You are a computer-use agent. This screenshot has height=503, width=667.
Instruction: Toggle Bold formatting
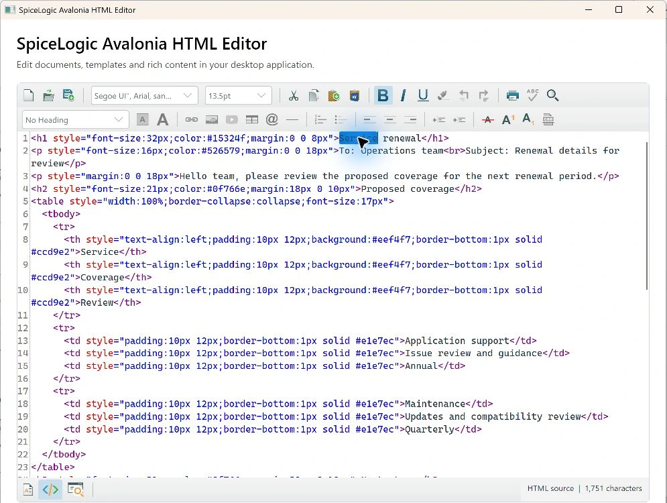tap(383, 95)
